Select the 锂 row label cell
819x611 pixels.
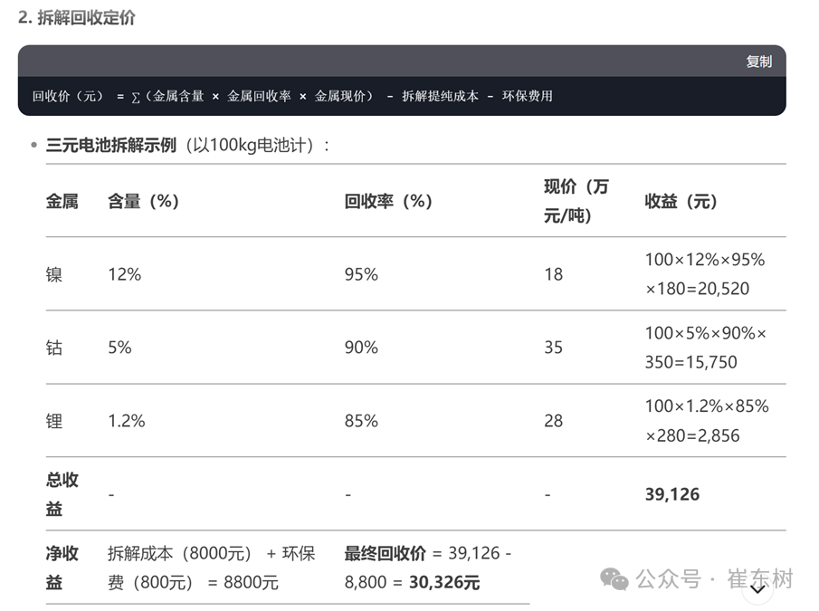(x=54, y=421)
